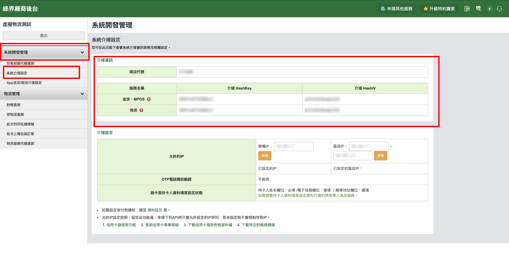Click the 升級特約賣家 star button
Screen dimensions: 509x254
[x=439, y=9]
